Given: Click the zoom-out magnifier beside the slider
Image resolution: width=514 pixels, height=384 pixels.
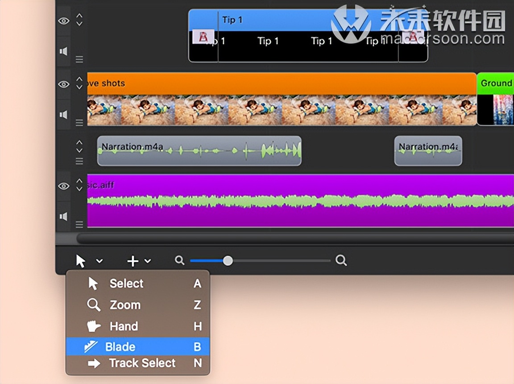Looking at the screenshot, I should (179, 260).
